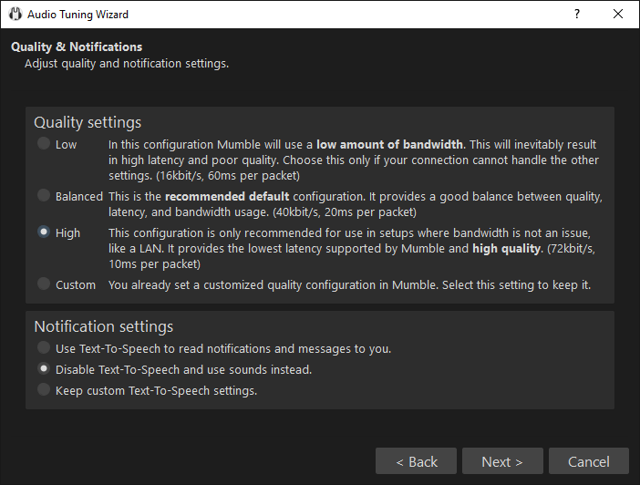Click the Mumble icon in the title bar
Image resolution: width=640 pixels, height=485 pixels.
click(x=15, y=15)
